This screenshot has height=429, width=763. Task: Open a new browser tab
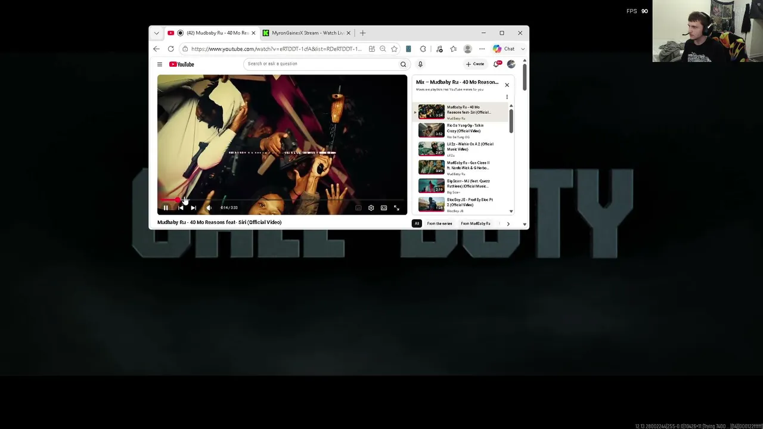pos(362,33)
